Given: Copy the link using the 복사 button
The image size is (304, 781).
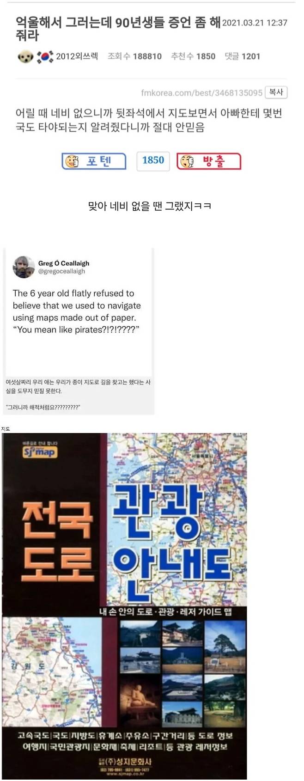Looking at the screenshot, I should tap(276, 92).
